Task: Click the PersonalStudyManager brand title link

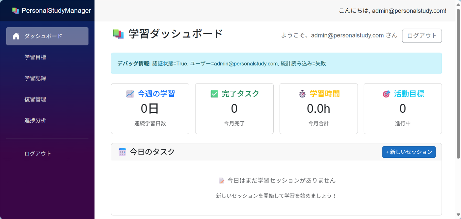Action: [56, 11]
